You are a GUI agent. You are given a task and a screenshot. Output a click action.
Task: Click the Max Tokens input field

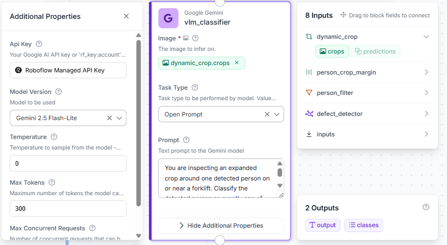(x=68, y=208)
